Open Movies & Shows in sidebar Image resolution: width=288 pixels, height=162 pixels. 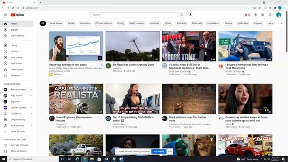pyautogui.click(x=17, y=151)
